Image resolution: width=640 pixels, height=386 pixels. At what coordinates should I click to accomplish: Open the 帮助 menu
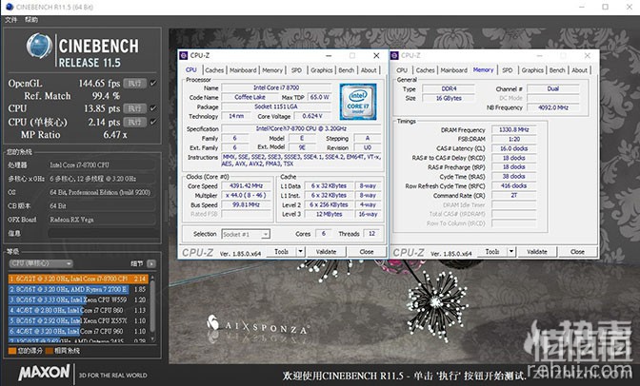pyautogui.click(x=31, y=19)
